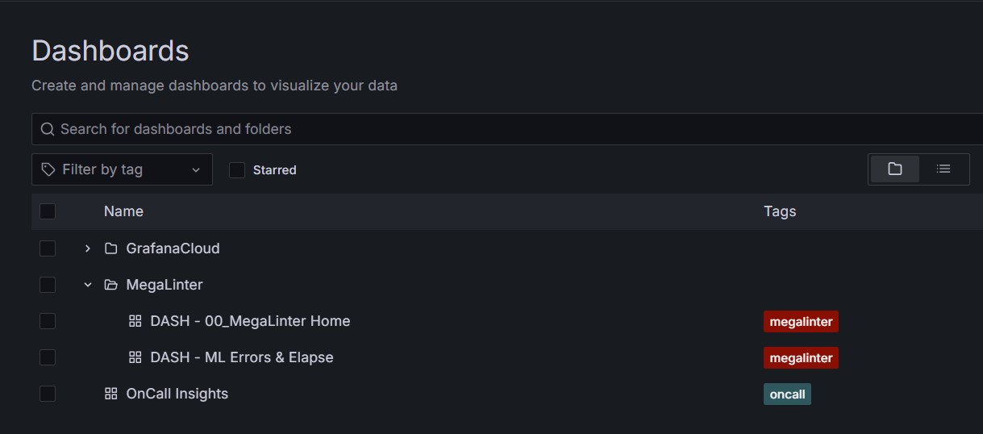Enable the Starred filter checkbox
The height and width of the screenshot is (434, 983).
coord(237,170)
